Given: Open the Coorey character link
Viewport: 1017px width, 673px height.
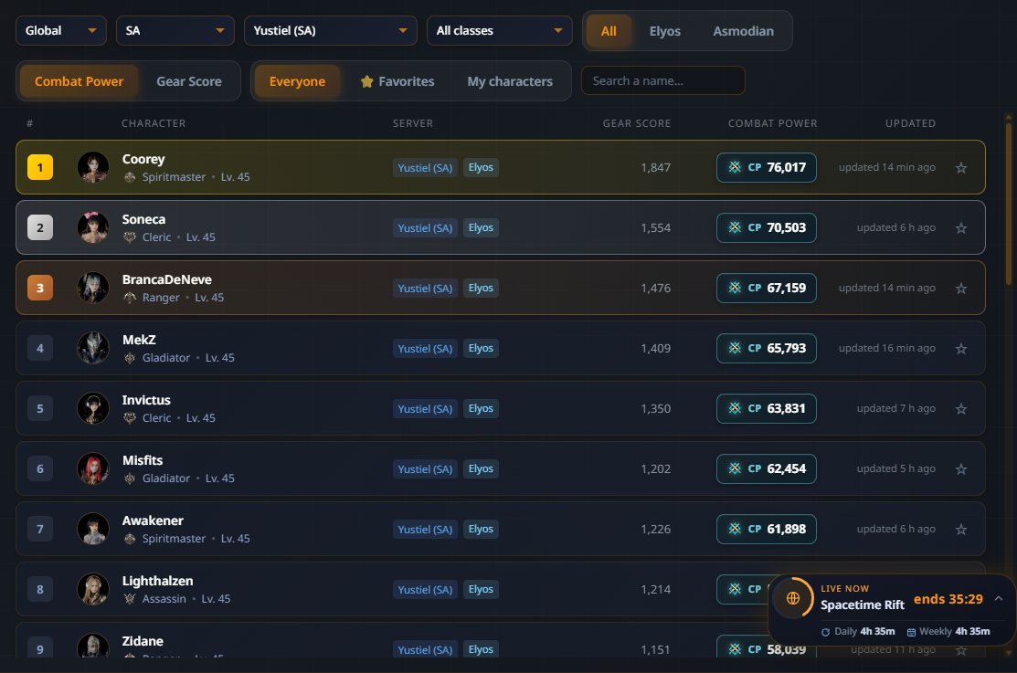Looking at the screenshot, I should pyautogui.click(x=143, y=160).
